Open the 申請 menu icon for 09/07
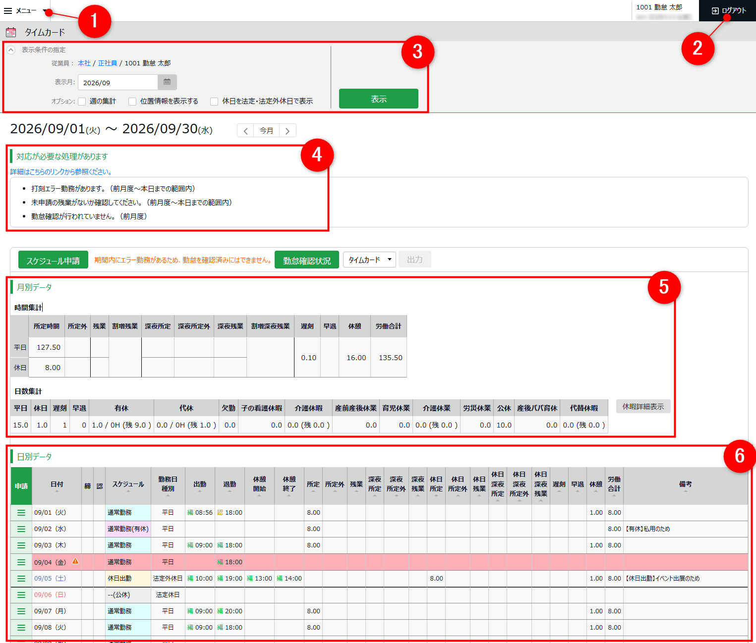The image size is (756, 643). tap(21, 611)
